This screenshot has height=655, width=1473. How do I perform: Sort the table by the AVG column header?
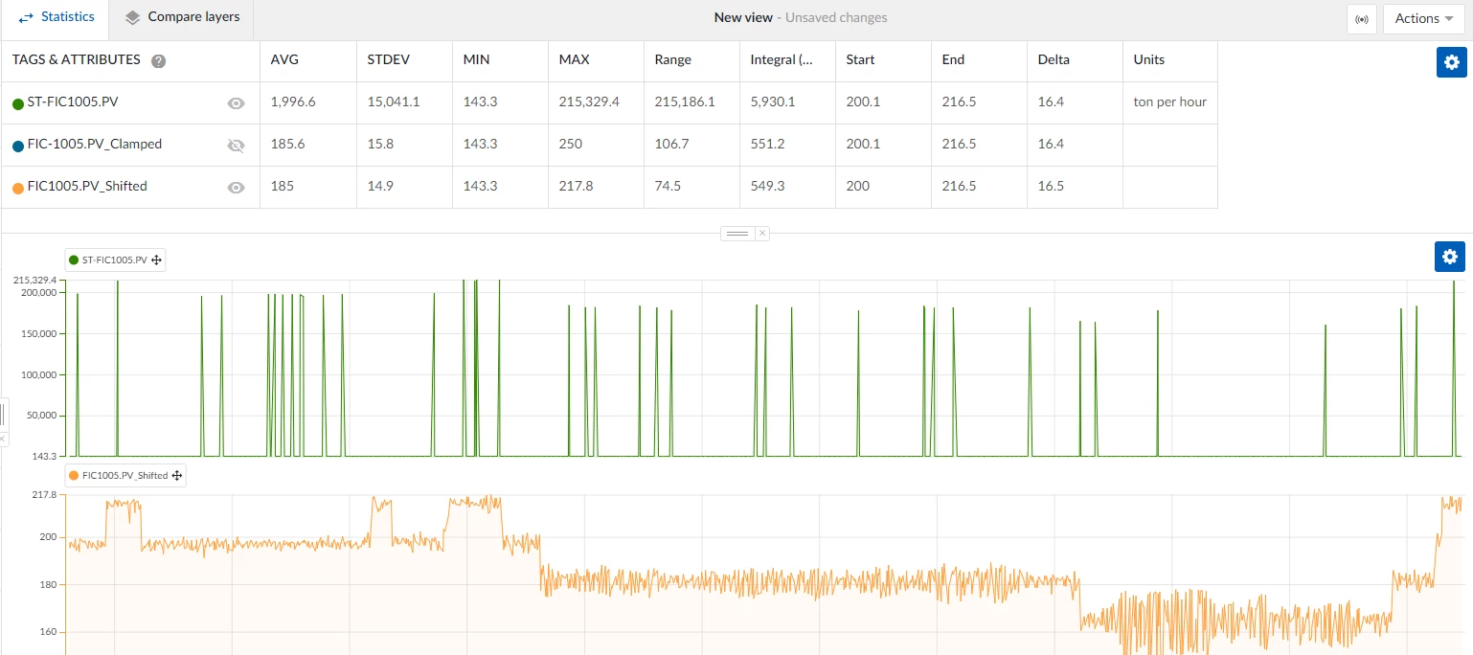coord(284,59)
